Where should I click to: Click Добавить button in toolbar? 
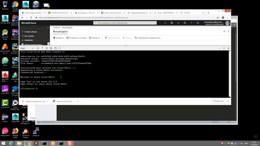click(x=58, y=38)
